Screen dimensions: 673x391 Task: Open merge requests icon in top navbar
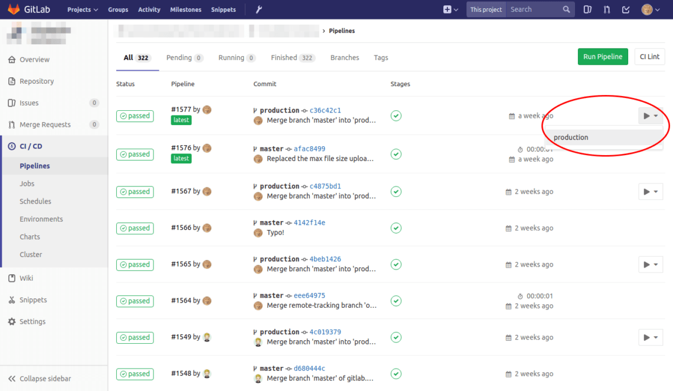point(606,9)
